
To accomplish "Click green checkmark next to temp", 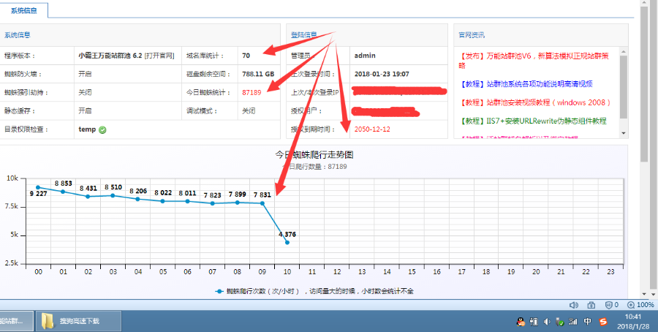I will click(x=103, y=130).
